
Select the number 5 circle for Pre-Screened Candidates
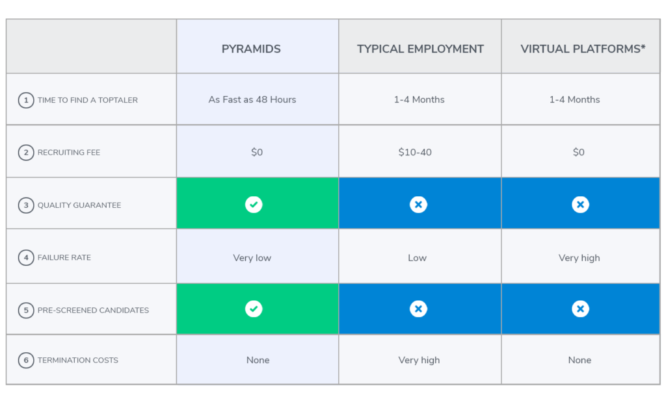[x=26, y=310]
